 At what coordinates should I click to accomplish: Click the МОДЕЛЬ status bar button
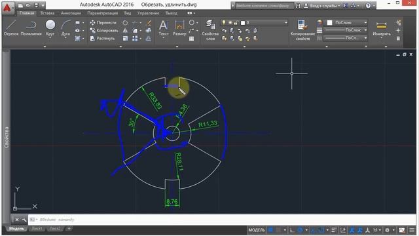(x=256, y=230)
